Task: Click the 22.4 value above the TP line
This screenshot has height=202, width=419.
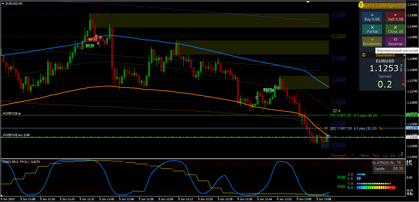Action: click(x=336, y=111)
